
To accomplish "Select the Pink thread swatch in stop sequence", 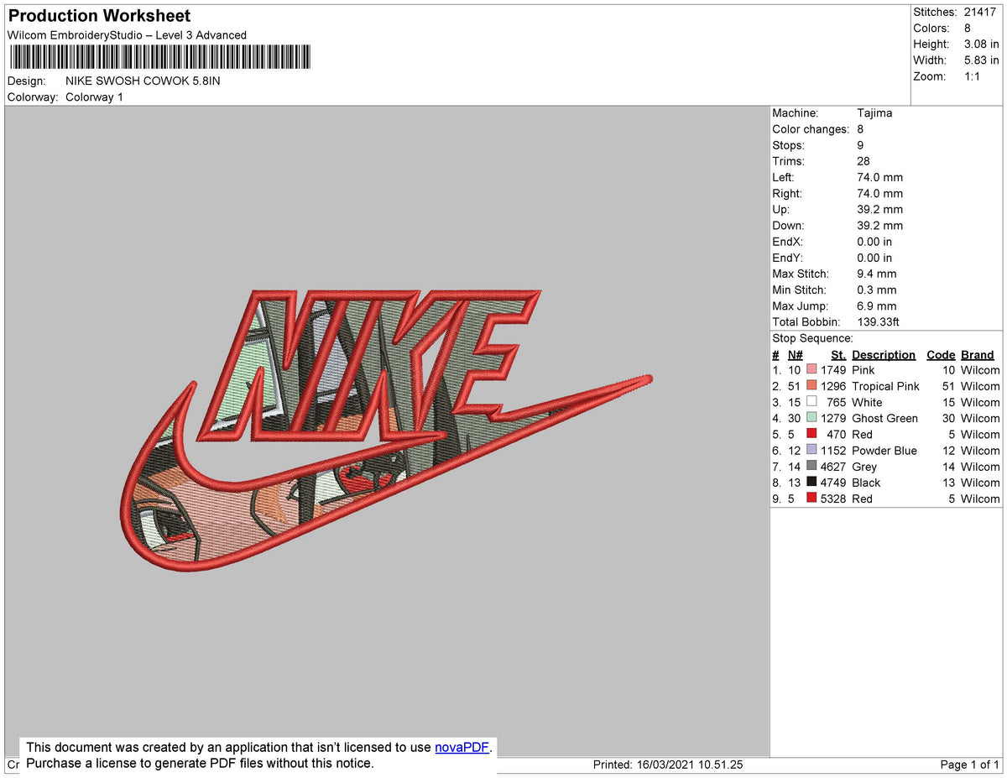I will (x=811, y=370).
